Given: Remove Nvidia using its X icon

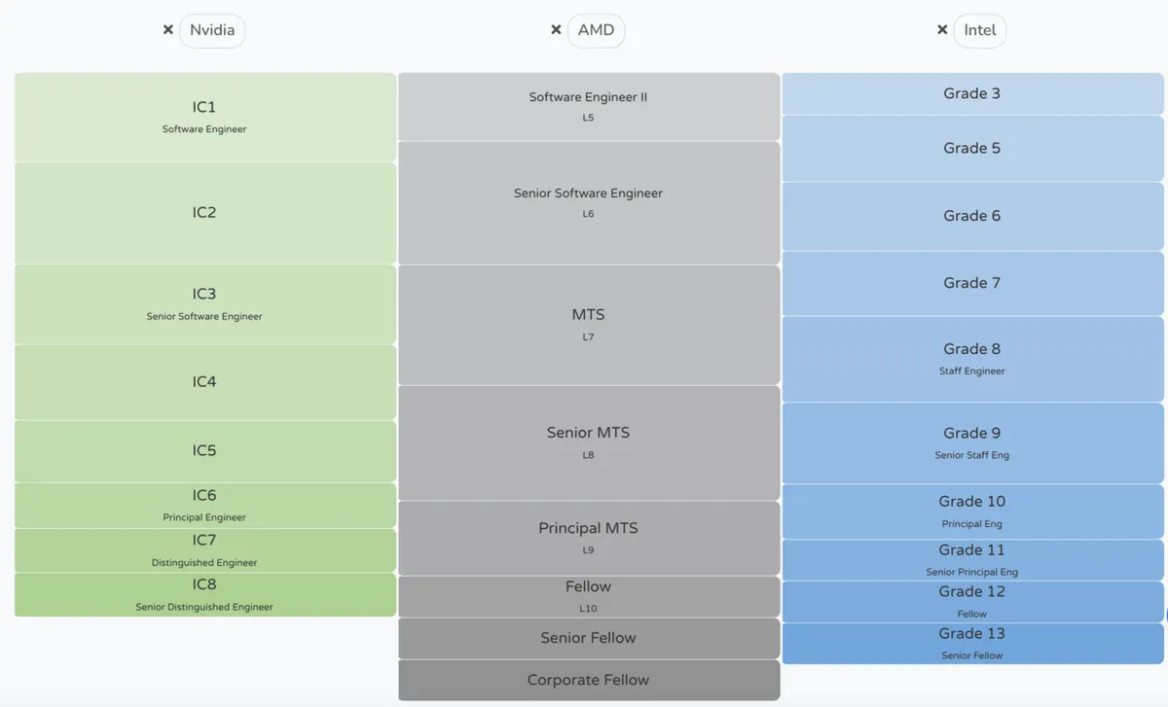Looking at the screenshot, I should click(x=168, y=30).
